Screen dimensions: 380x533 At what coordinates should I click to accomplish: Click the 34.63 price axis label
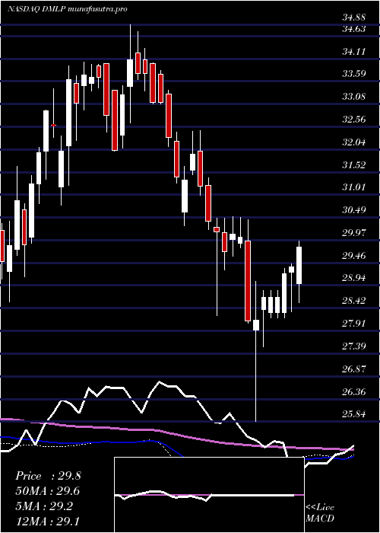click(353, 29)
